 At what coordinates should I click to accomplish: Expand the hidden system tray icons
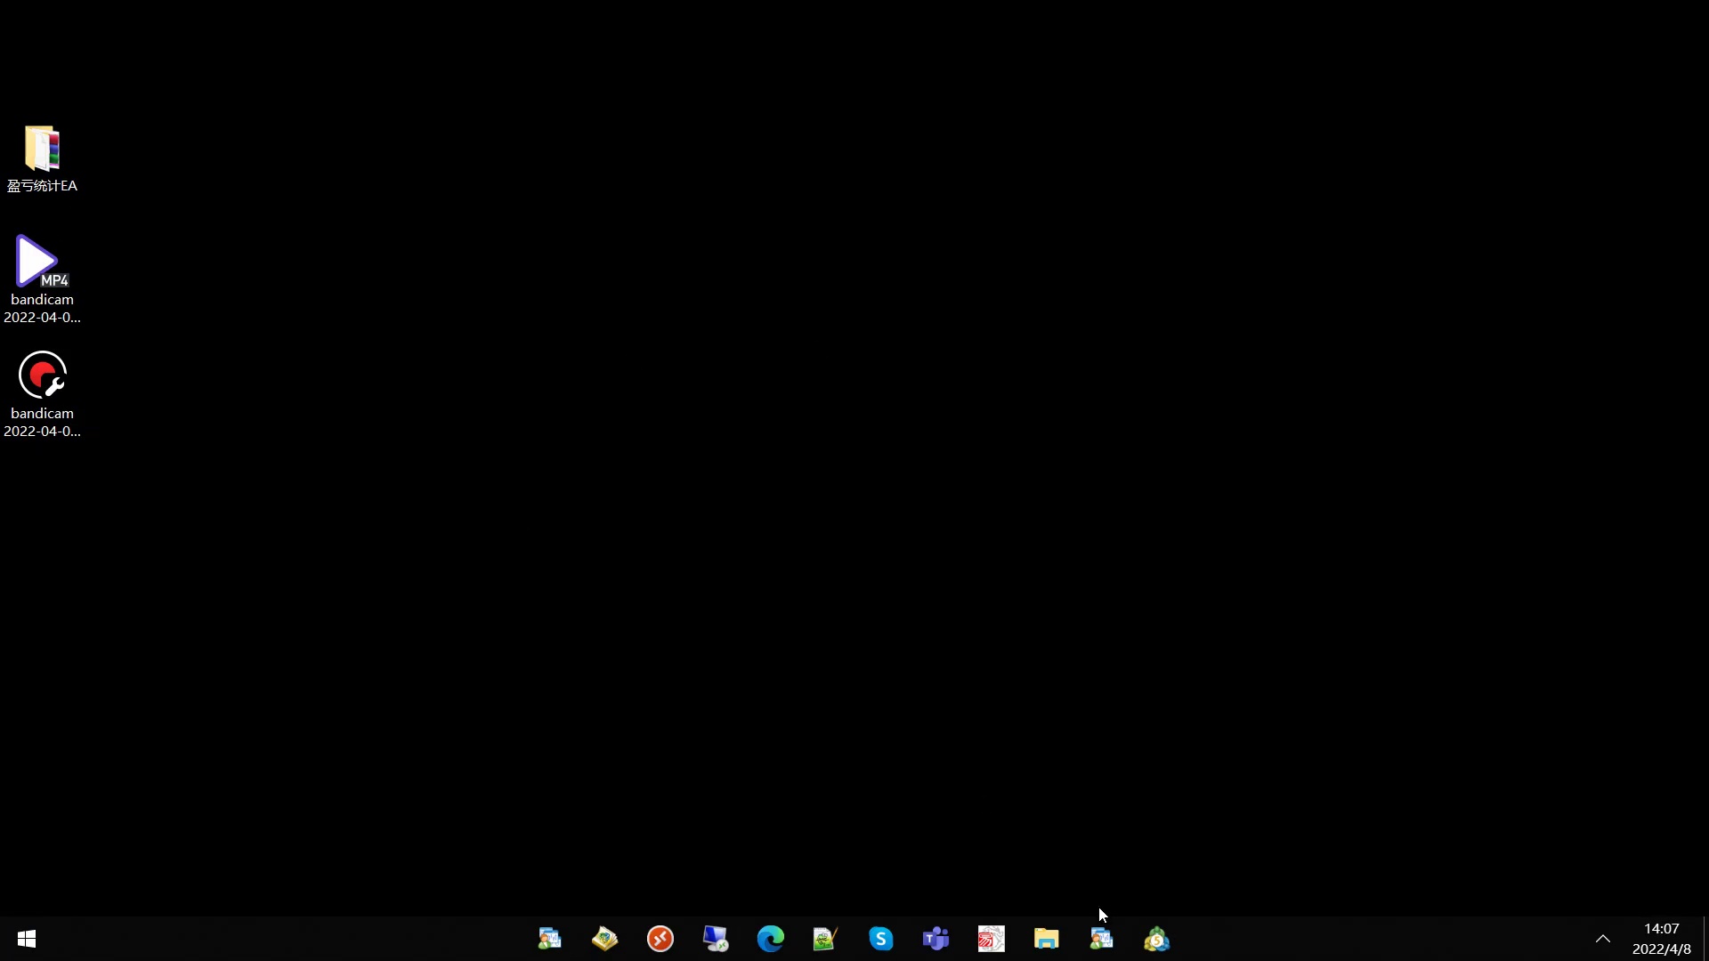coord(1603,939)
